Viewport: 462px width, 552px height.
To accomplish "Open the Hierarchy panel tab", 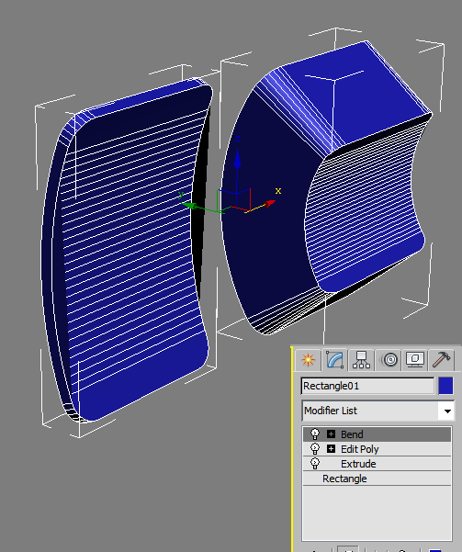I will 361,360.
